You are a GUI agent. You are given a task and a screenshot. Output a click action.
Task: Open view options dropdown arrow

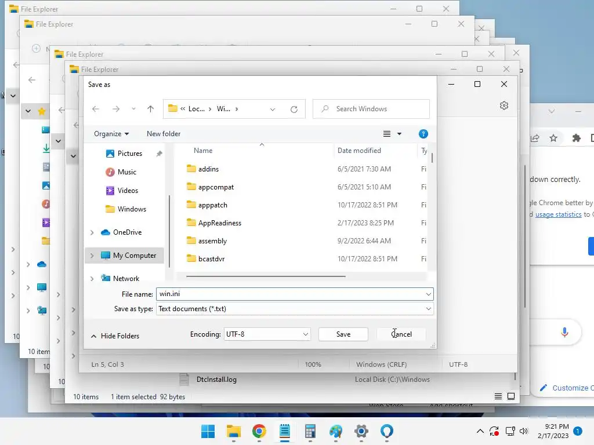click(399, 134)
